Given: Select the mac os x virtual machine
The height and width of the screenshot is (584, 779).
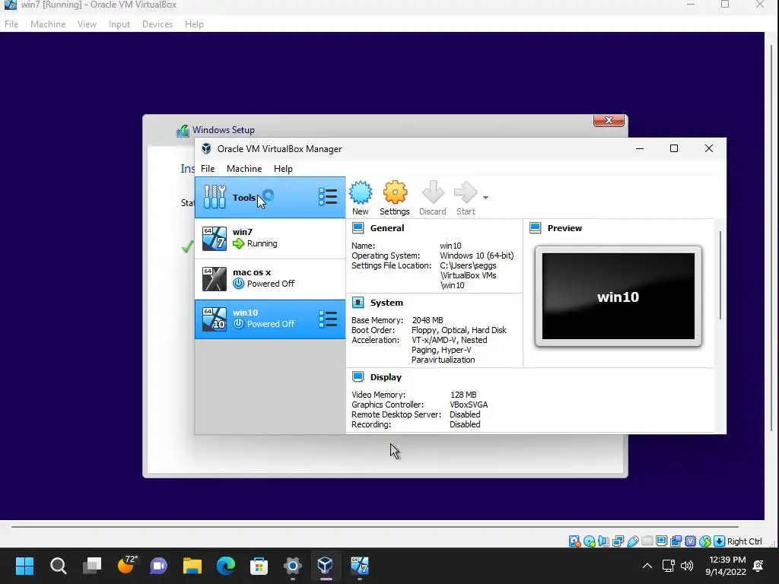Looking at the screenshot, I should [x=270, y=278].
